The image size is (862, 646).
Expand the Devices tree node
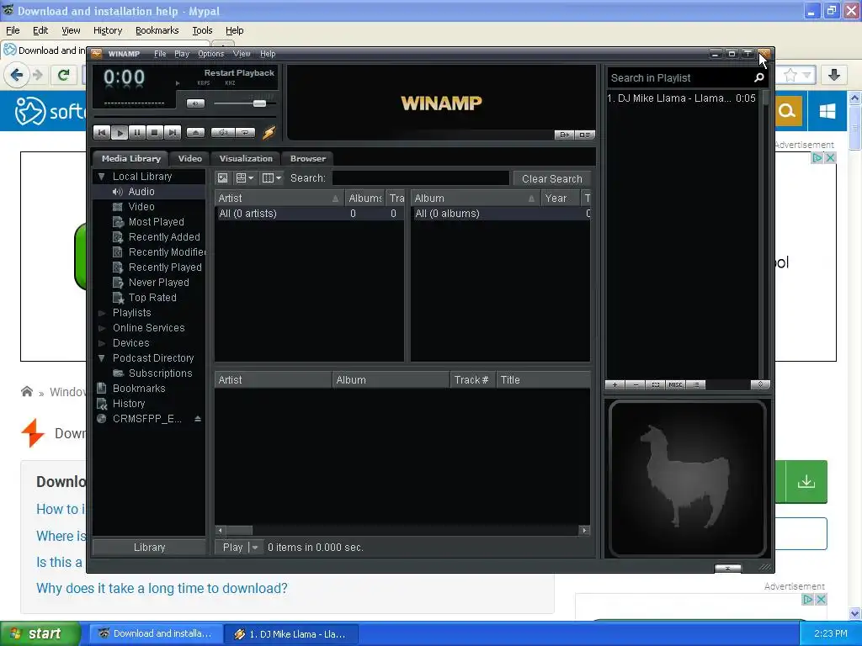[x=101, y=343]
